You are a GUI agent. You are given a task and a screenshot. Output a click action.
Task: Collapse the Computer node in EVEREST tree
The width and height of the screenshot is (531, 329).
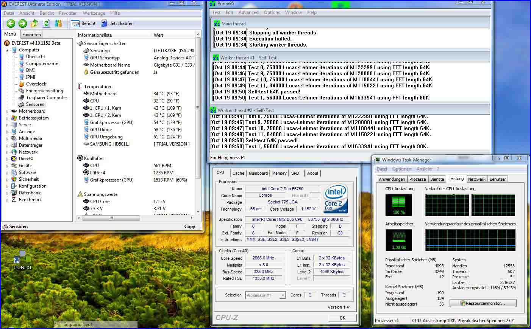tap(7, 50)
